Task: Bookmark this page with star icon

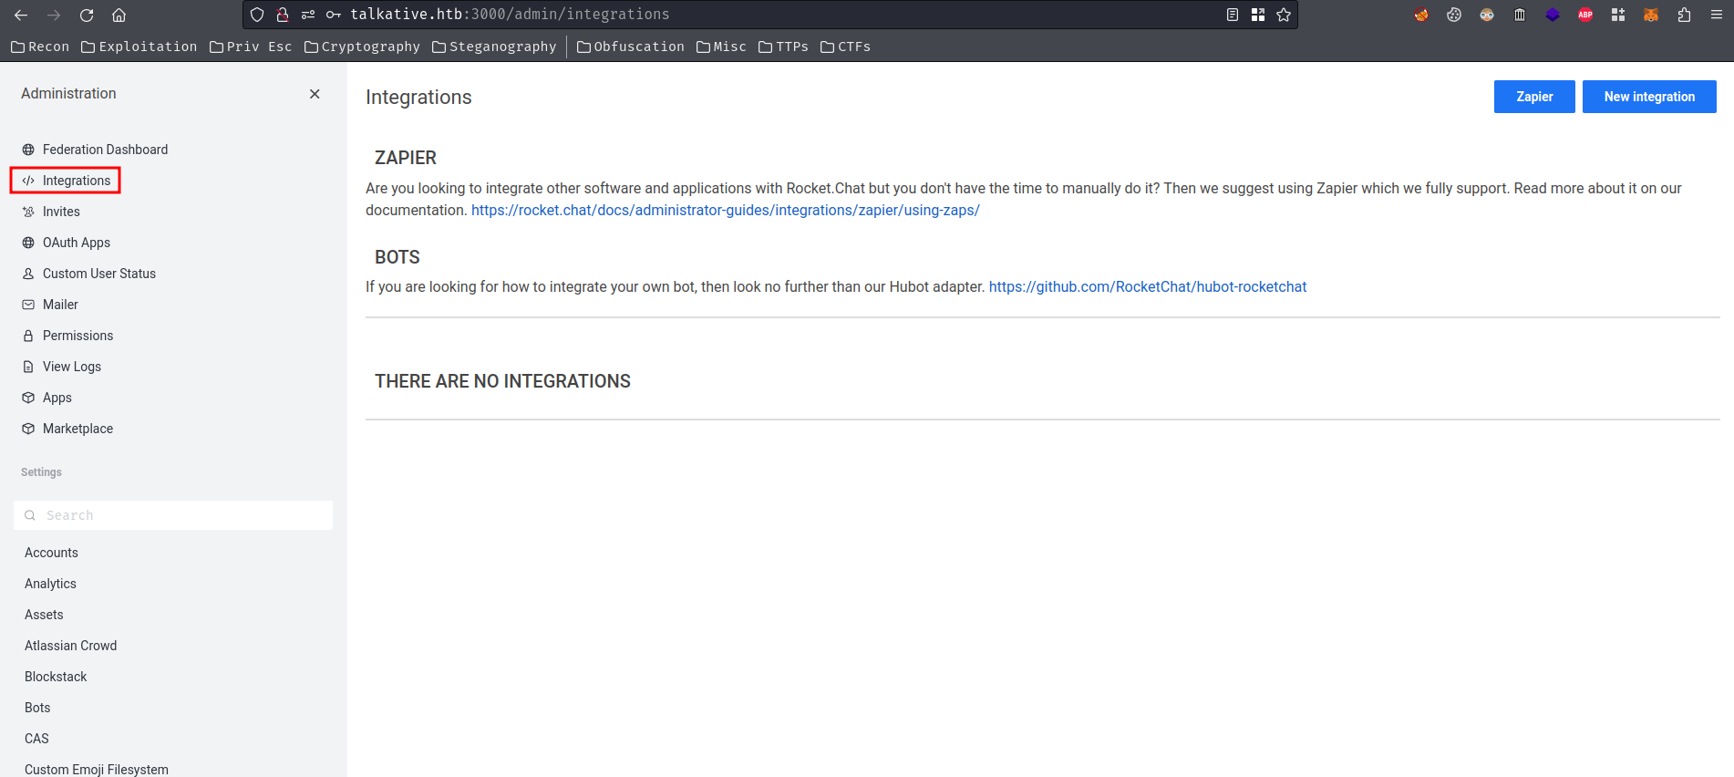Action: [1284, 15]
